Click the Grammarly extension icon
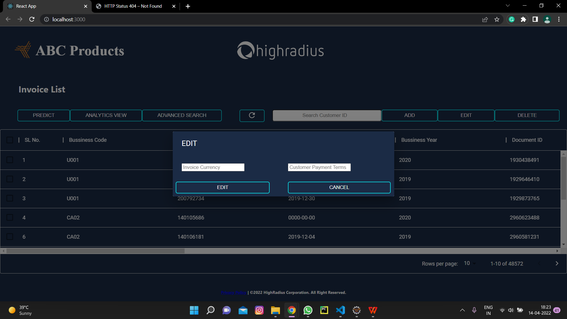Viewport: 567px width, 319px height. click(x=511, y=19)
